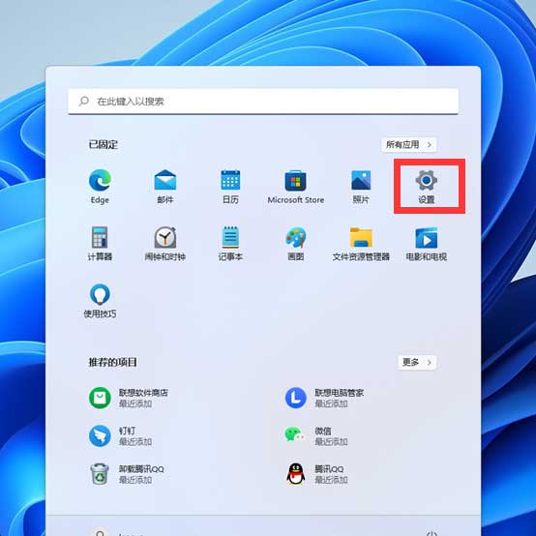
Task: Launch the 画图 paint app
Action: (x=296, y=244)
